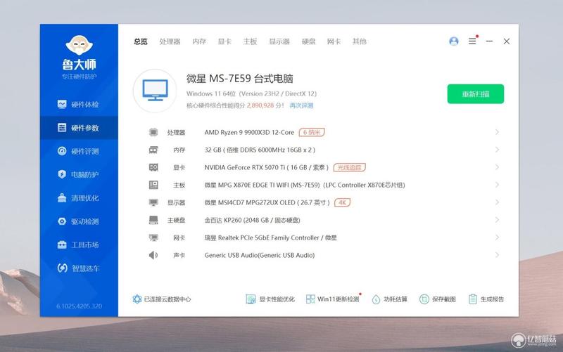This screenshot has height=352, width=563.
Task: Open the user account profile icon
Action: point(454,41)
